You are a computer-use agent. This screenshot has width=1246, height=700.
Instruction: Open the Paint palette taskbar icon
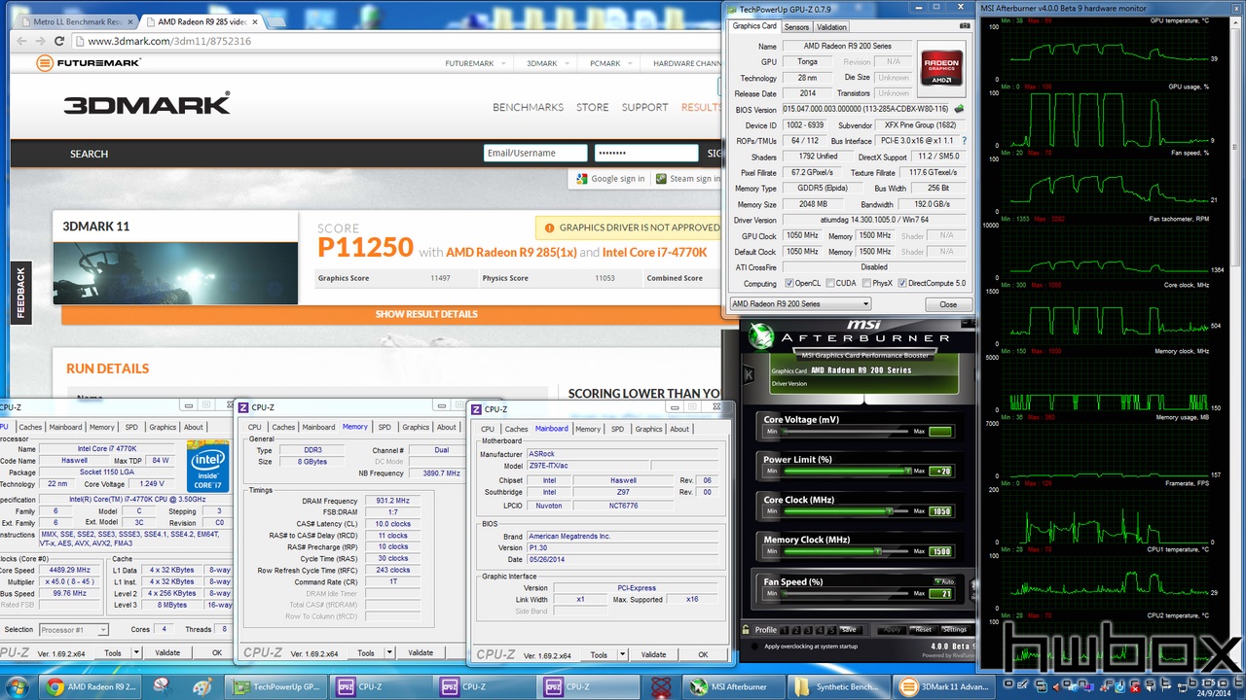coord(203,686)
